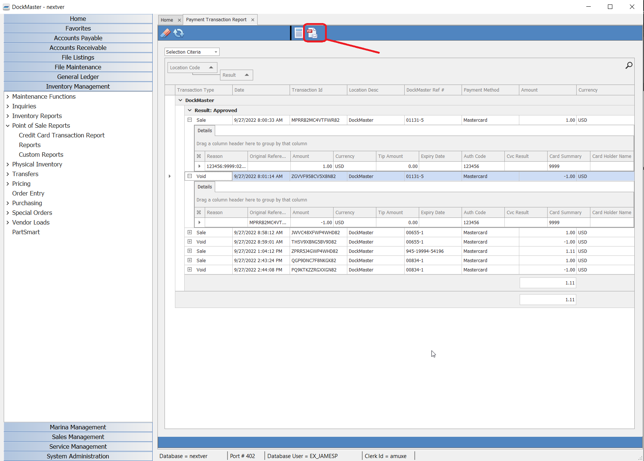Click DockMaster Ref 945-19994-54196
Screen dimensions: 644x461
click(x=425, y=251)
